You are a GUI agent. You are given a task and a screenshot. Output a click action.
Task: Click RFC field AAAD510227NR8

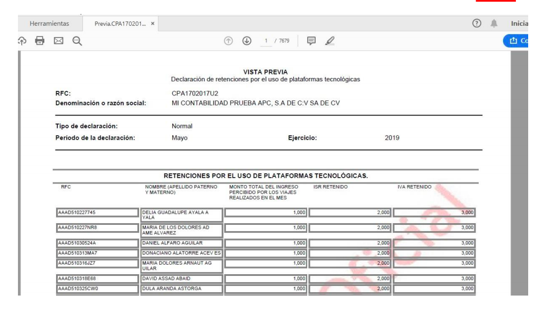click(x=97, y=228)
